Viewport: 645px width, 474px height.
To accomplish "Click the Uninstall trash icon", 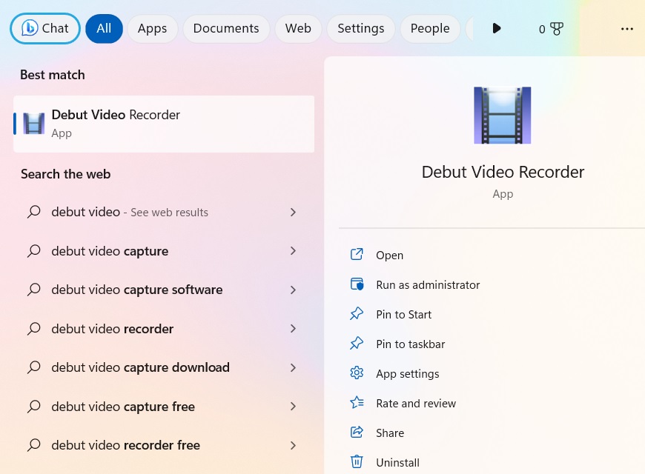I will pos(357,461).
